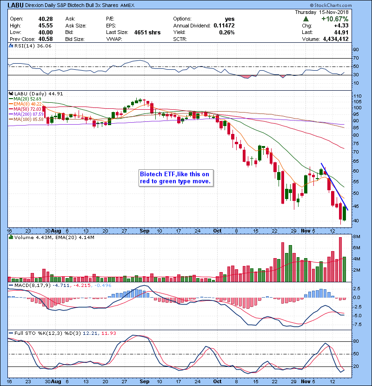Click the Open price 40.28 value
372x386 pixels.
pyautogui.click(x=46, y=19)
